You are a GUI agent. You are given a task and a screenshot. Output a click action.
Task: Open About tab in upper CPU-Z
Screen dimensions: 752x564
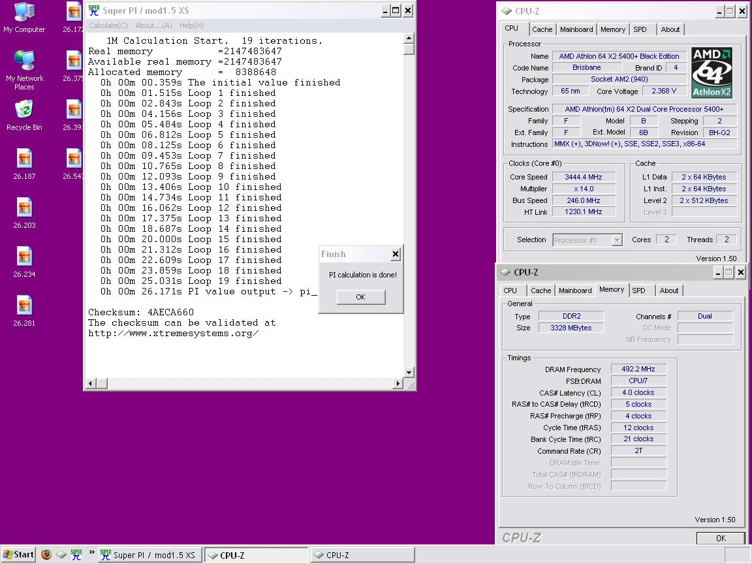coord(670,29)
